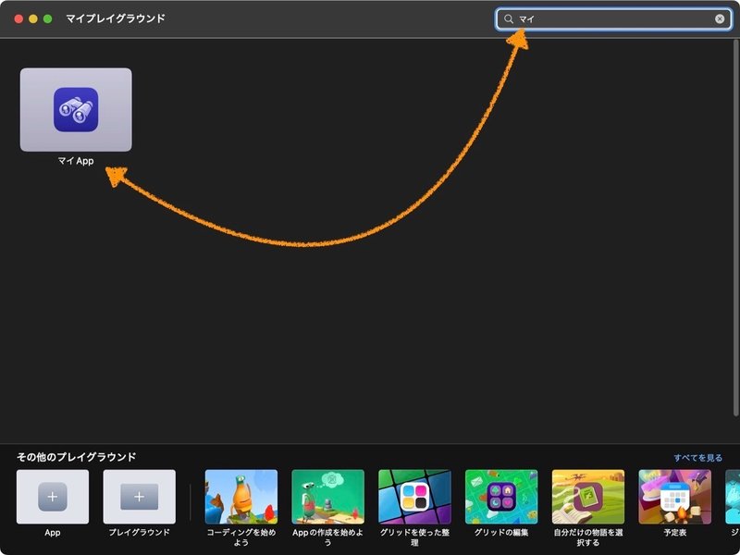Image resolution: width=740 pixels, height=555 pixels.
Task: Click the 自分だけの物語を選択する caption
Action: 588,537
